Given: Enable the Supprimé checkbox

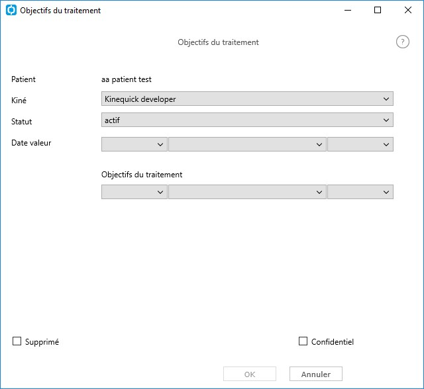Looking at the screenshot, I should (x=17, y=341).
